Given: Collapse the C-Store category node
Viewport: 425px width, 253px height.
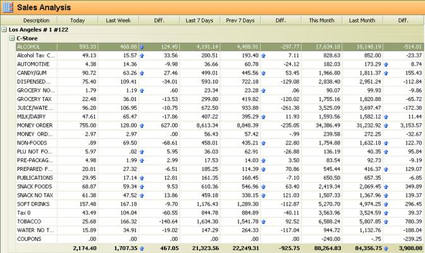Looking at the screenshot, I should coord(12,38).
